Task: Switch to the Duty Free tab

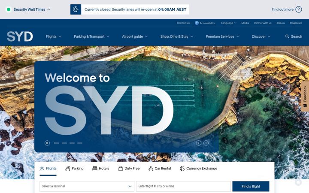Action: [x=129, y=169]
